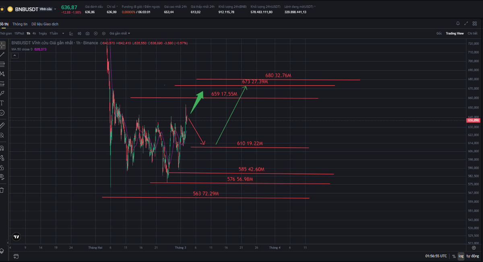Open the indicators chart-line icon

point(71,33)
